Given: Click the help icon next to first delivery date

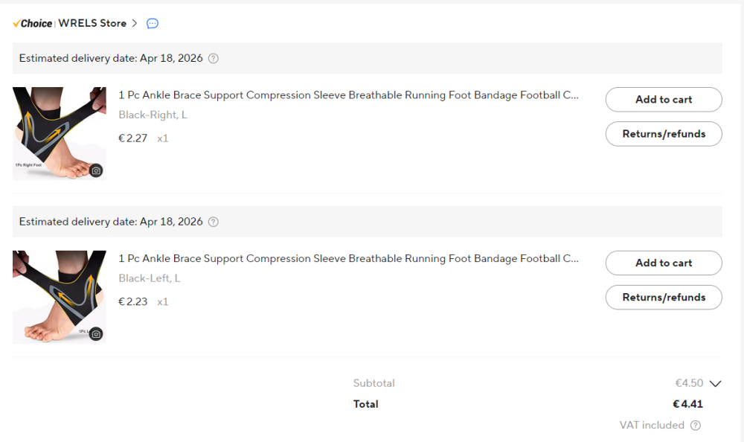Looking at the screenshot, I should coord(214,58).
